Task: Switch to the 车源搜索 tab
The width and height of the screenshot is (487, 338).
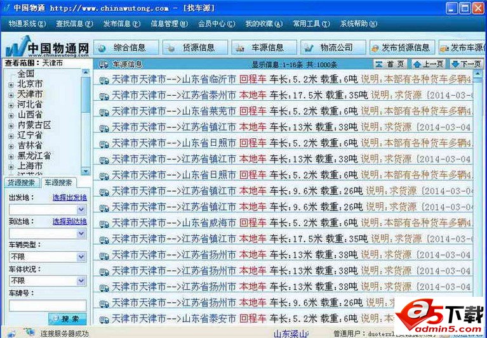Action: click(58, 183)
